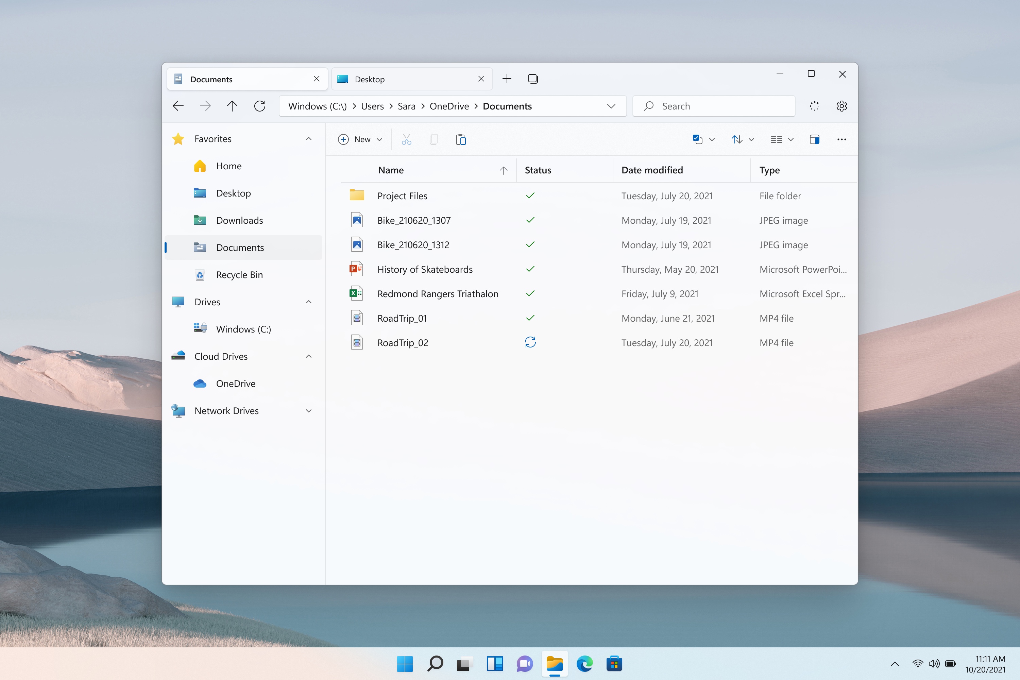Toggle synced status for Redmond Rangers Triathalon
1020x680 pixels.
[x=529, y=293]
